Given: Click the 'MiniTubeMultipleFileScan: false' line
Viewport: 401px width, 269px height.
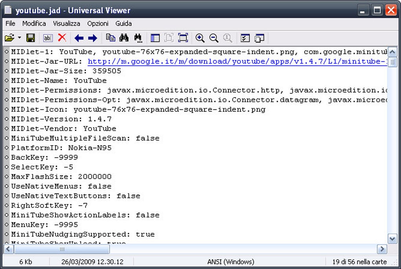Looking at the screenshot, I should point(85,138).
